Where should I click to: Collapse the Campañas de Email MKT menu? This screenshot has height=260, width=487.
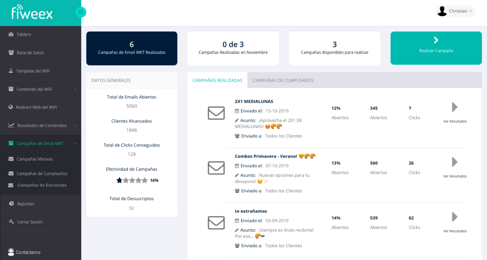tap(75, 144)
